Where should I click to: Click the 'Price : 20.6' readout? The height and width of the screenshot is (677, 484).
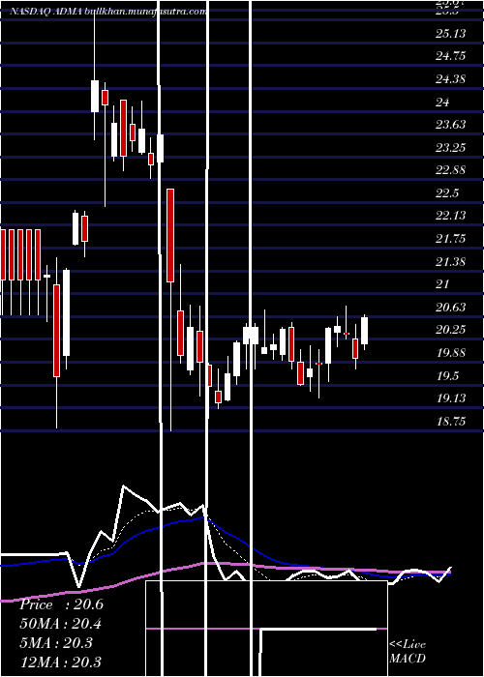click(x=61, y=604)
